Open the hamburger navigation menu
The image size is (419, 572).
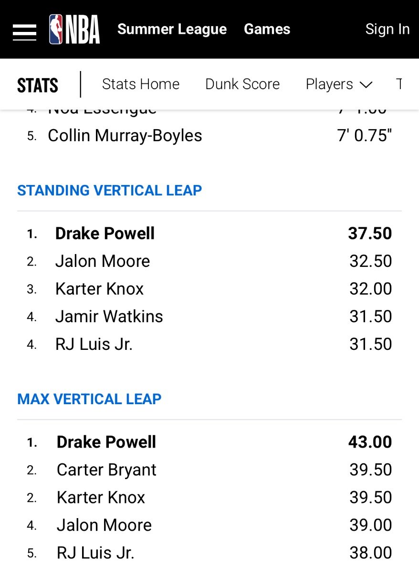pyautogui.click(x=24, y=32)
